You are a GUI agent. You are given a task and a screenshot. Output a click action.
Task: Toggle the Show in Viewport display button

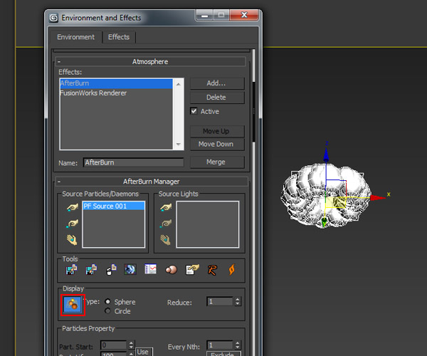click(x=73, y=305)
